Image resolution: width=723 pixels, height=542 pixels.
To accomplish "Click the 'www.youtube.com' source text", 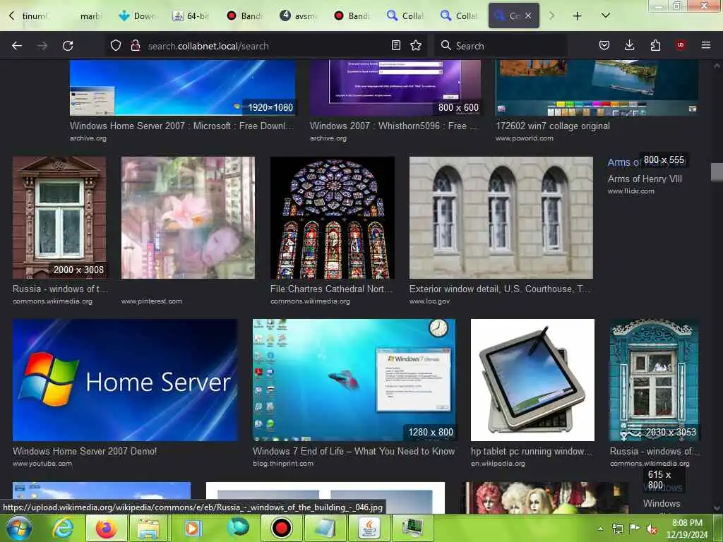I will point(42,464).
